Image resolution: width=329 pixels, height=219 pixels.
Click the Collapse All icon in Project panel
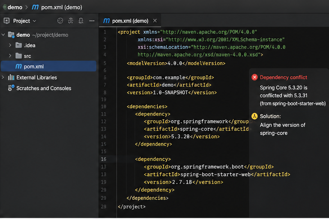coord(81,21)
